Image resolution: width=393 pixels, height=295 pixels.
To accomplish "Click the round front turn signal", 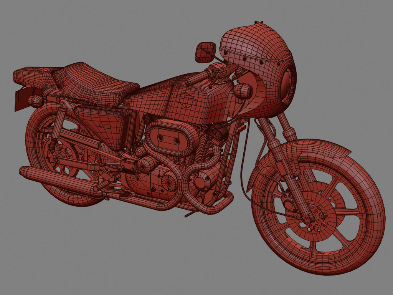I will [x=243, y=91].
